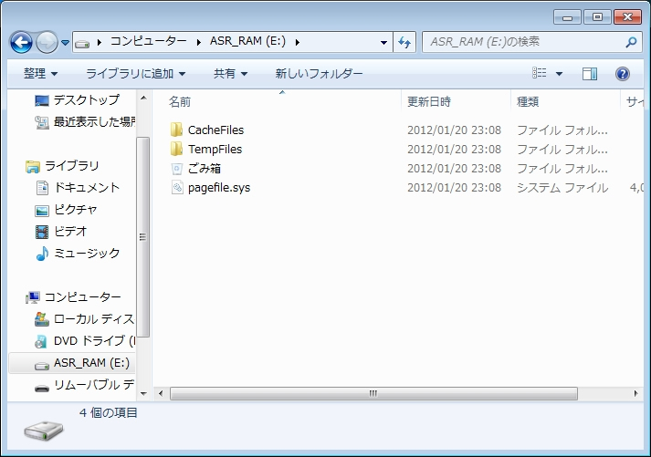Sort by the 更新日時 column header
This screenshot has width=651, height=457.
click(429, 101)
